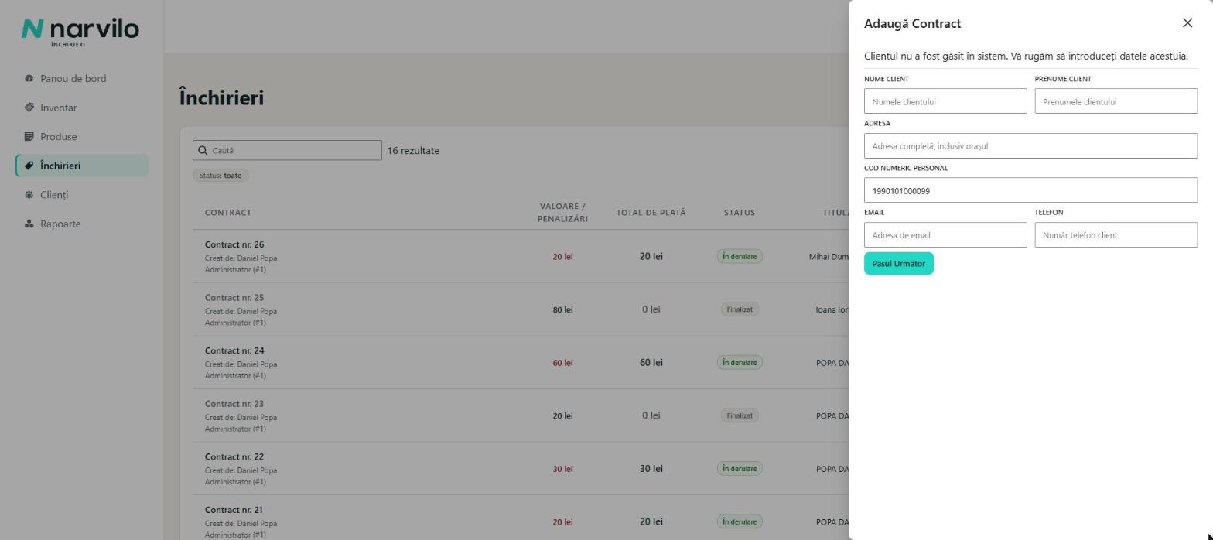Focus the Nume Client field

(945, 101)
